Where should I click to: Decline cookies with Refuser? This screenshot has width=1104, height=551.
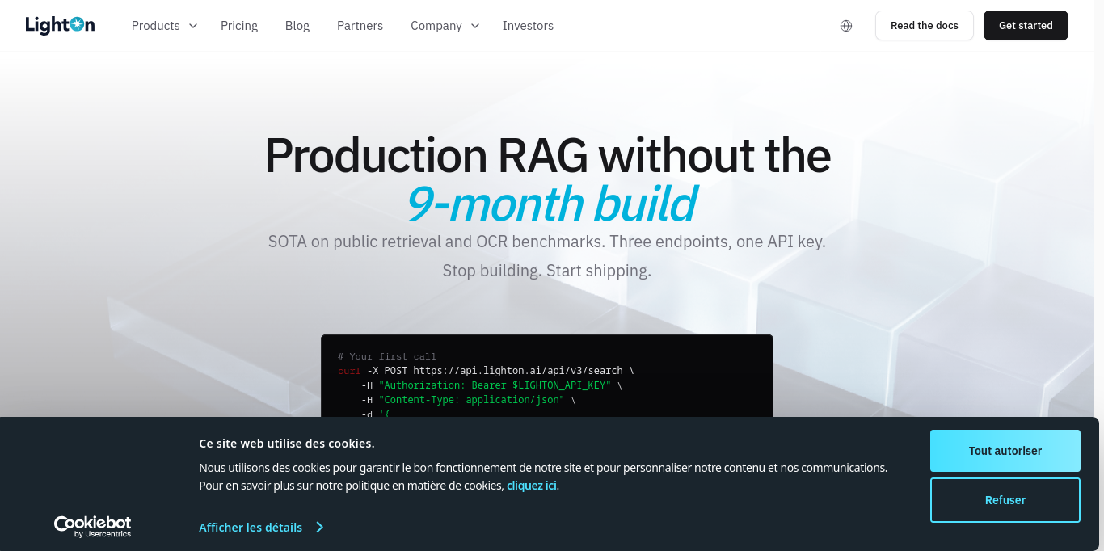[x=1005, y=500]
